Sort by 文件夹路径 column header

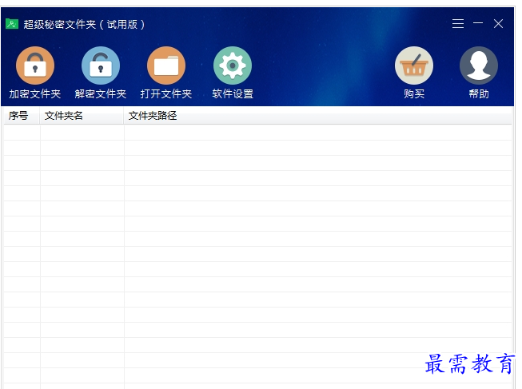[318, 116]
